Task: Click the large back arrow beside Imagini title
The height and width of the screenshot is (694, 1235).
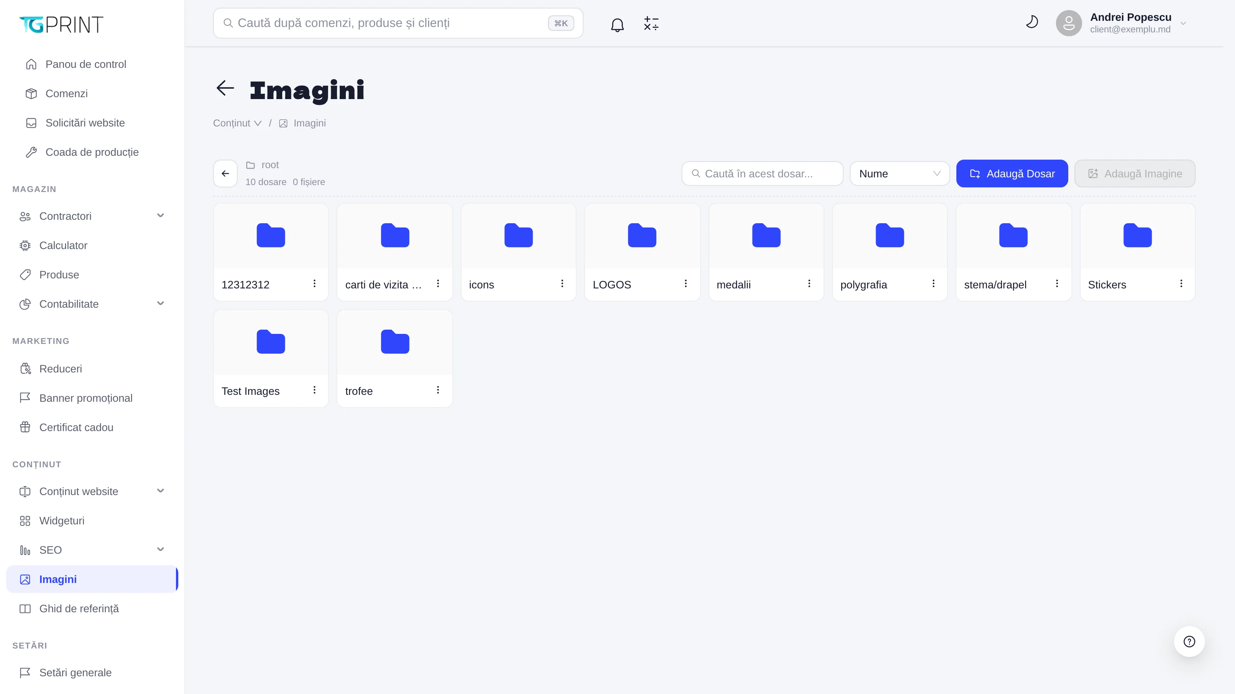Action: pyautogui.click(x=225, y=88)
